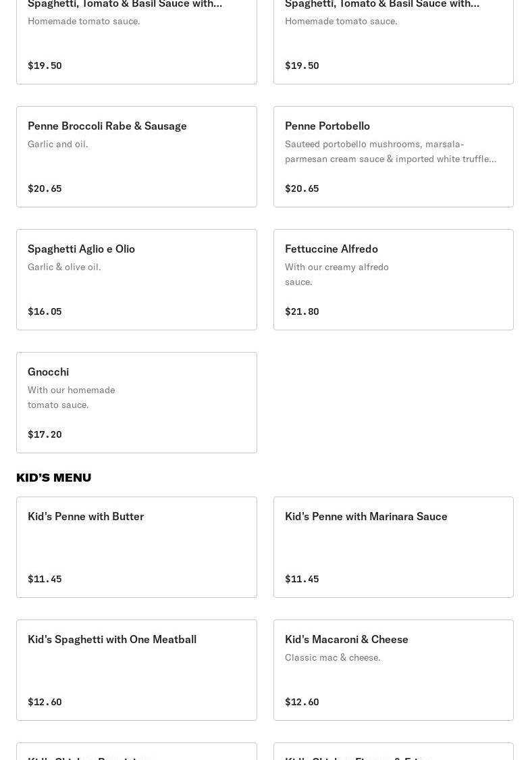Viewport: 530px width, 760px height.
Task: Click Gnocchi's homemade tomato sauce description
Action: (x=71, y=397)
